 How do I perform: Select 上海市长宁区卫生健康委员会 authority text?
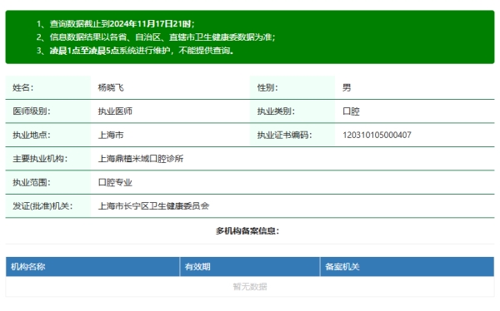click(x=153, y=206)
